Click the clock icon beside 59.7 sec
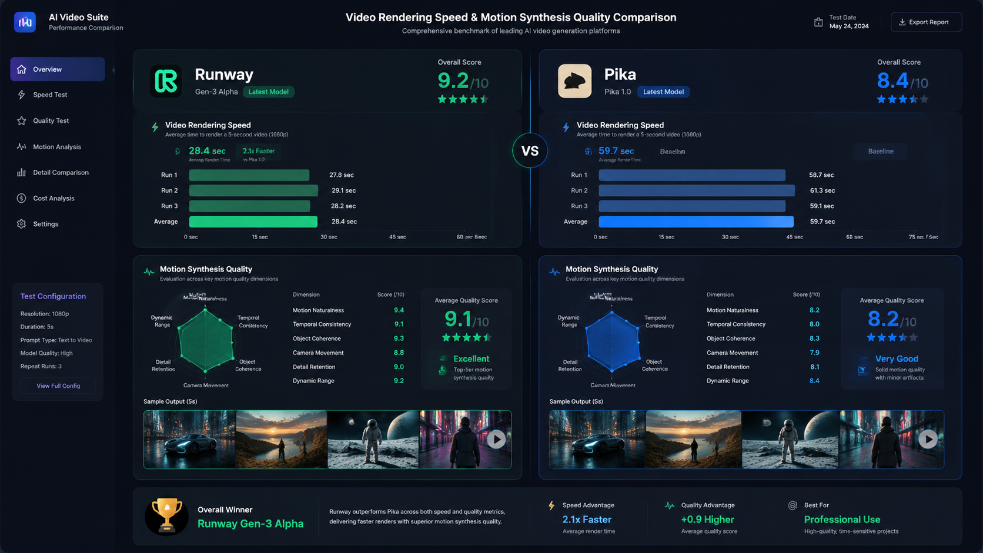 tap(588, 152)
